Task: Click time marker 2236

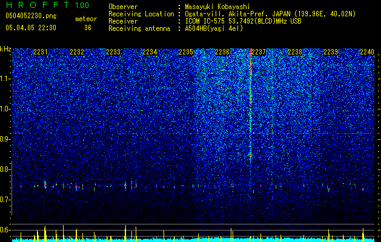Action: [222, 51]
